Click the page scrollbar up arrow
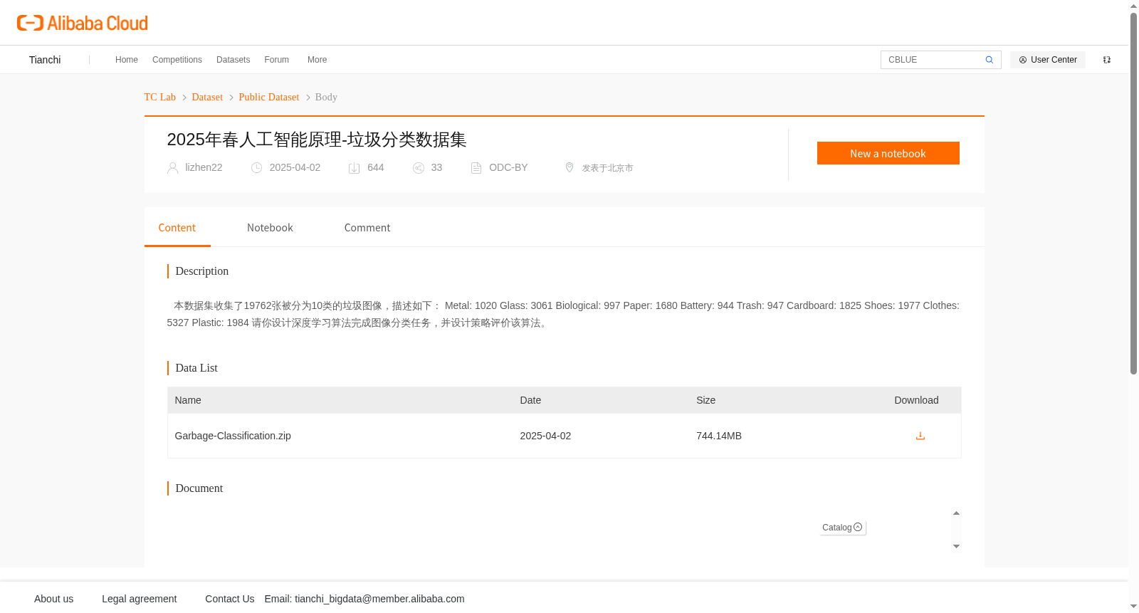 tap(1133, 6)
